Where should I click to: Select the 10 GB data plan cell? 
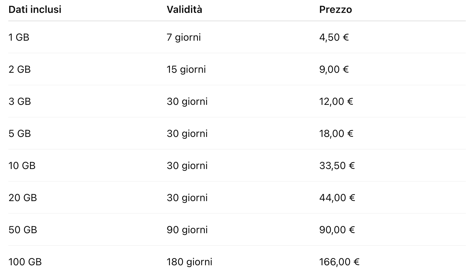[22, 166]
